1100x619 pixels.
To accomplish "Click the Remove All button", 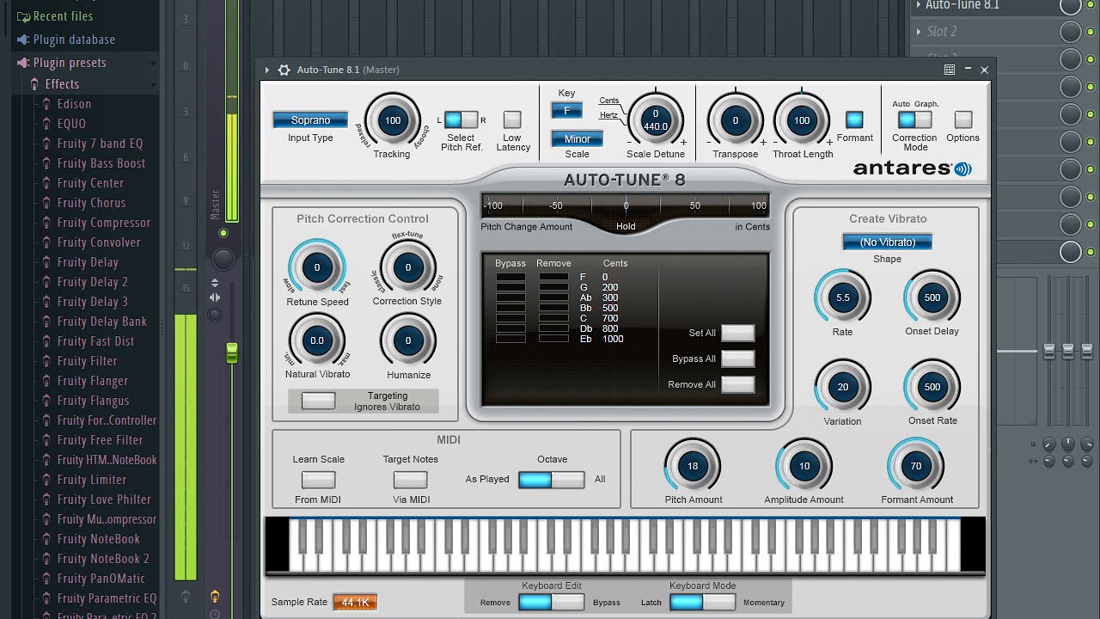I will 737,384.
